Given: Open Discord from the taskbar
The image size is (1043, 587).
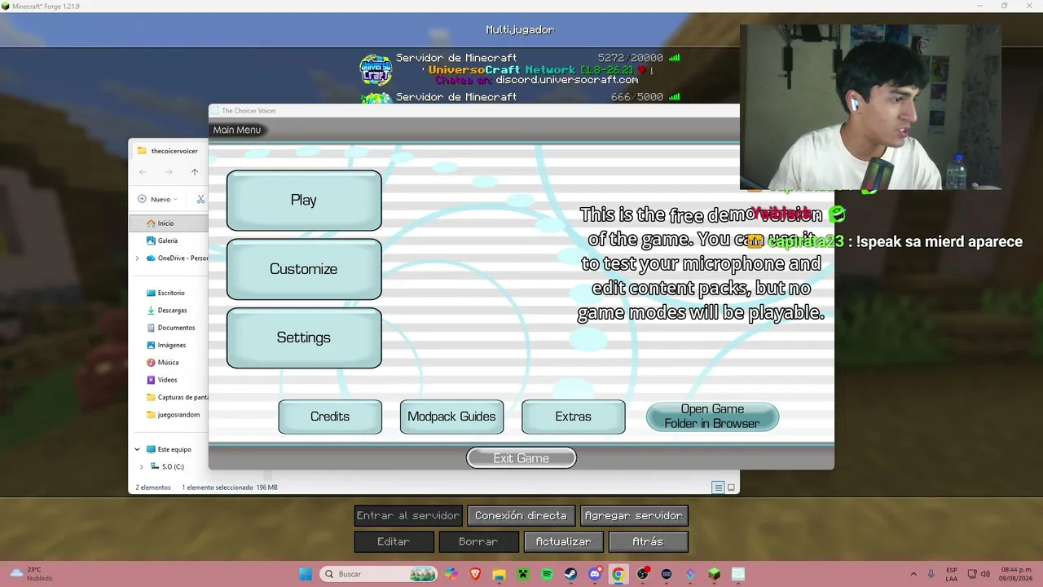Looking at the screenshot, I should pos(595,574).
